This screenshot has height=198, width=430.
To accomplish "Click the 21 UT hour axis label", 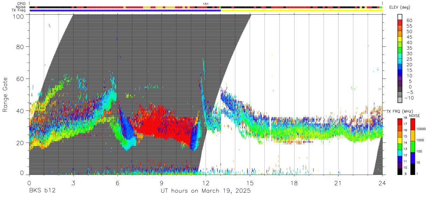I will pos(338,183).
